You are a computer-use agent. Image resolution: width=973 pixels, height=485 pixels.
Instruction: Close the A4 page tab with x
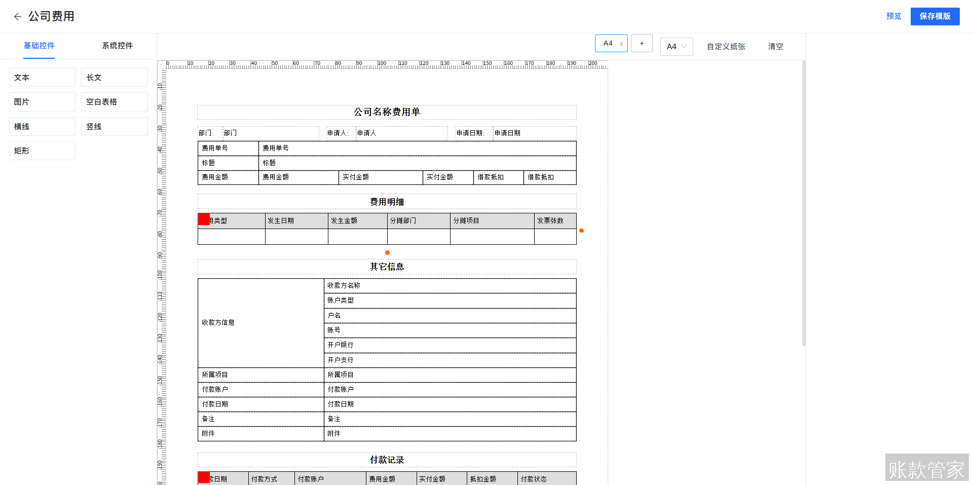621,44
